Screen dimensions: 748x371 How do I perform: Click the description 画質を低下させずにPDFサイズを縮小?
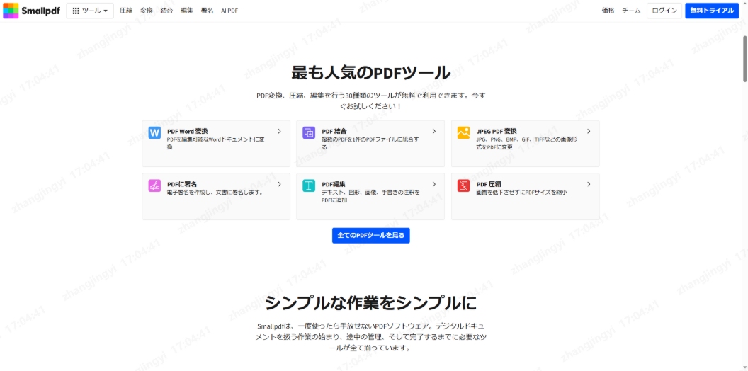tap(521, 192)
